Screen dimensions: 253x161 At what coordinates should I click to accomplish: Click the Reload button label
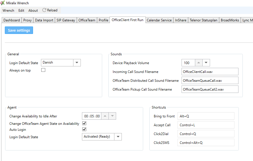(52, 10)
